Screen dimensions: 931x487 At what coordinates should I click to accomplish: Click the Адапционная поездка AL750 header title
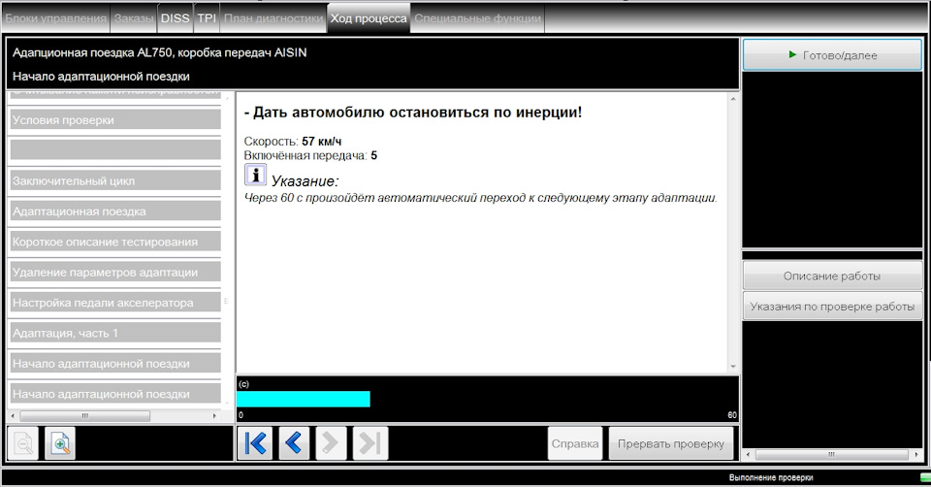(160, 52)
